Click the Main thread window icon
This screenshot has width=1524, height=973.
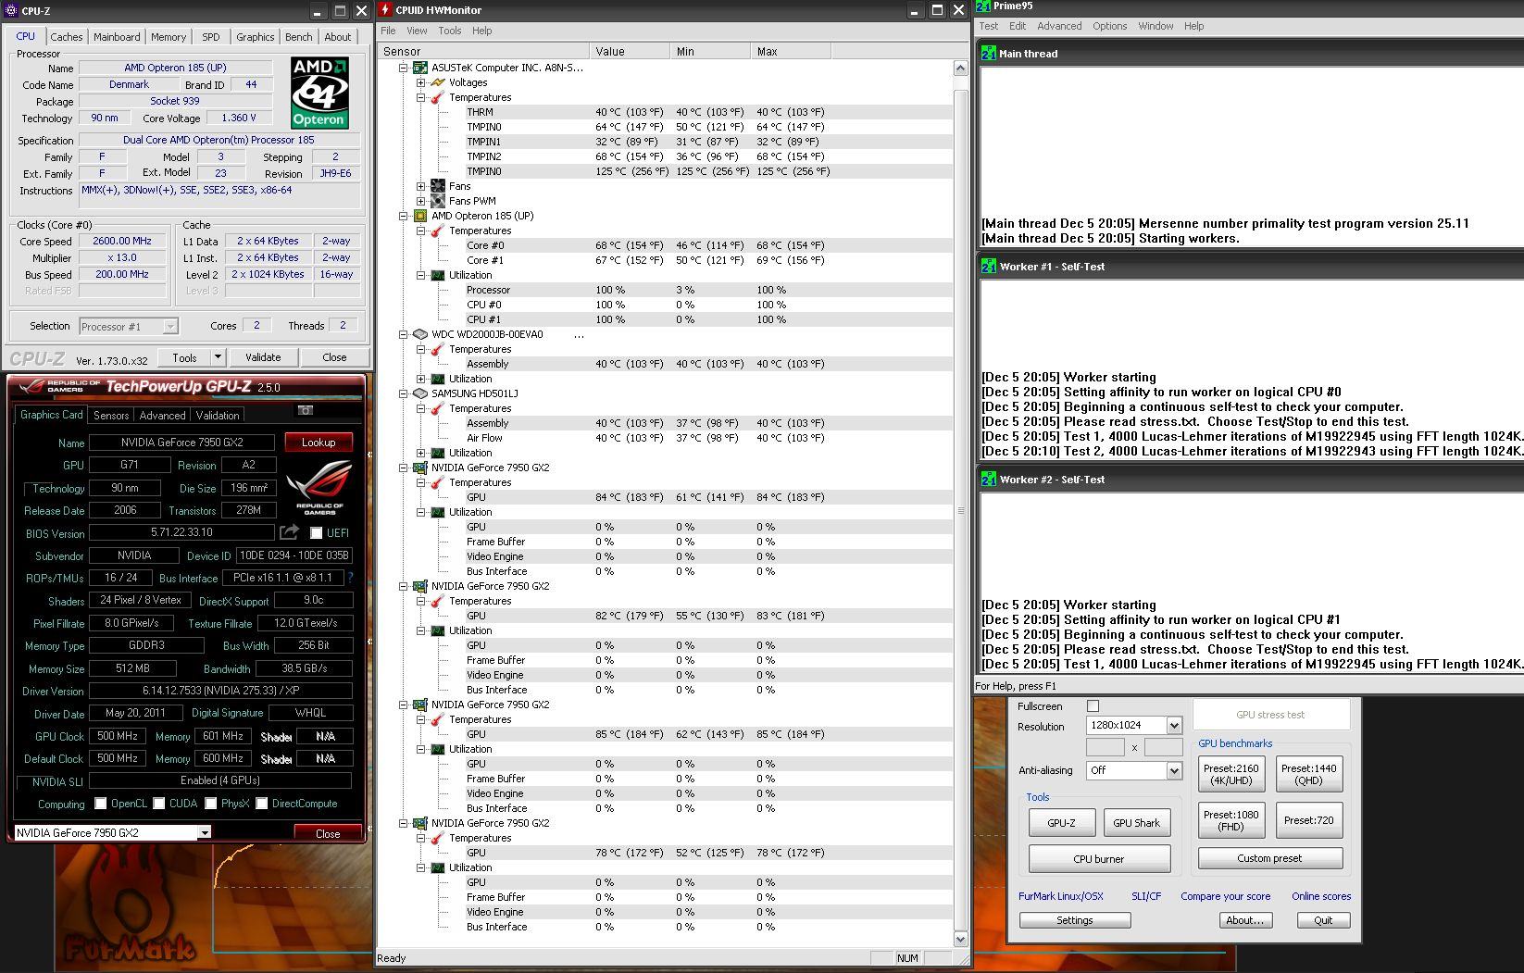(989, 53)
